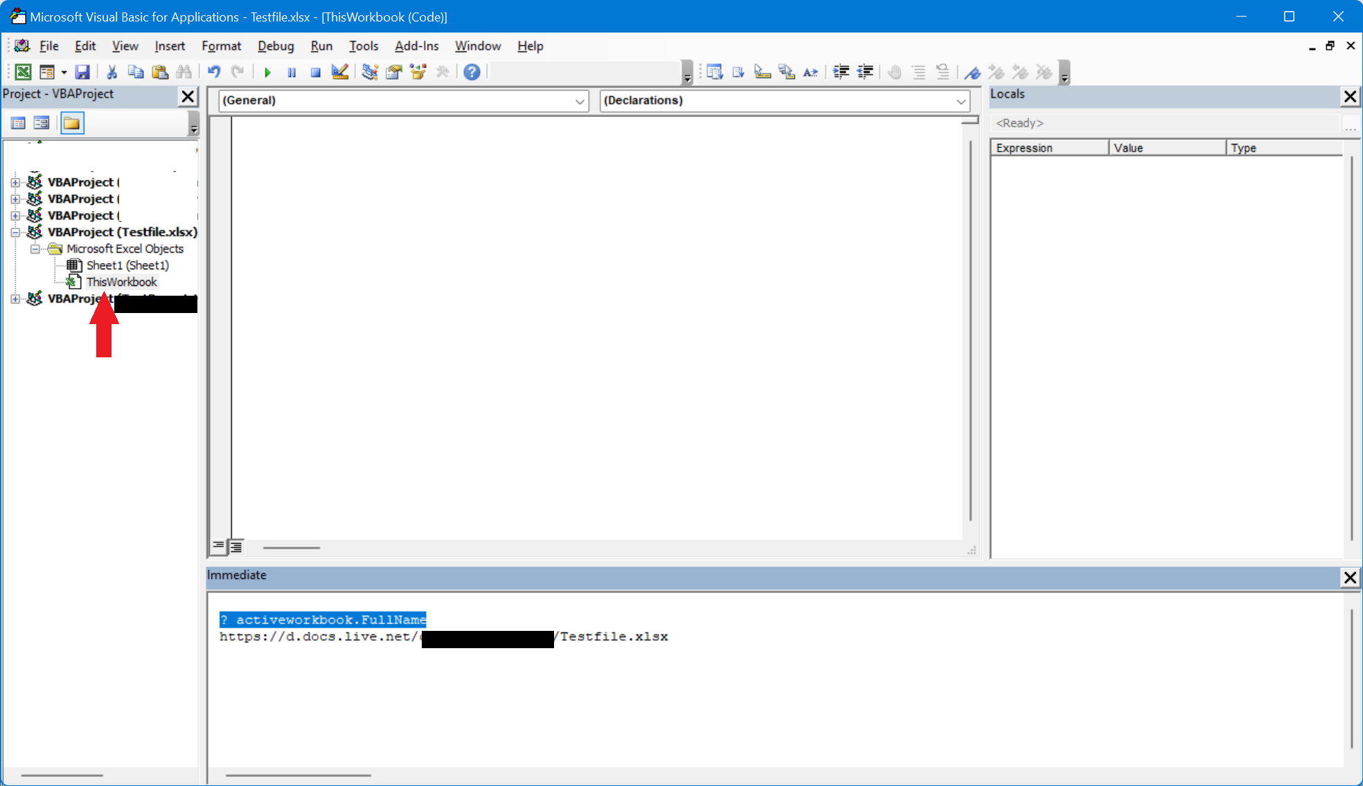Select Sheet1 (Sheet1) in the project tree

point(127,265)
